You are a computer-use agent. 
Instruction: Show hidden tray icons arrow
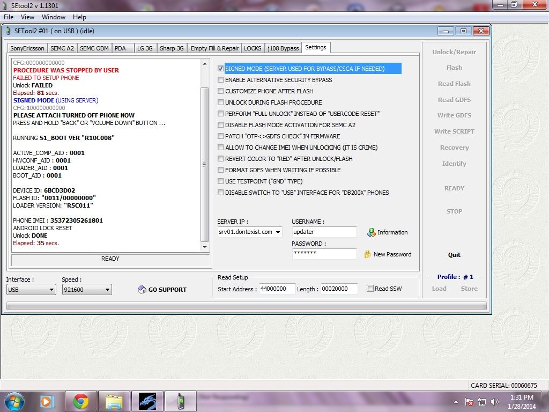tap(456, 402)
